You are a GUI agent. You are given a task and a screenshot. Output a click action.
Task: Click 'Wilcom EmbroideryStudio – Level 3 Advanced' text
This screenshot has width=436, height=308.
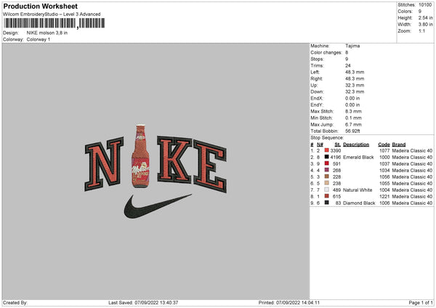[x=52, y=15]
